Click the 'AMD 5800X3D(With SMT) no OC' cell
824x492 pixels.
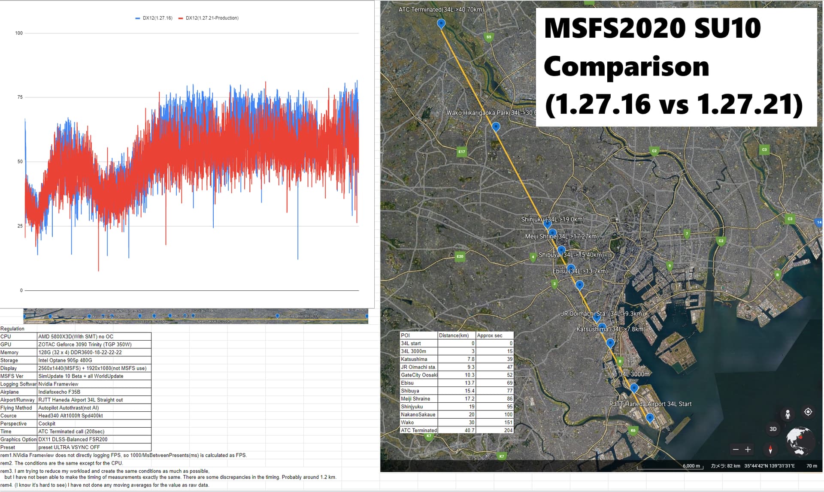94,337
